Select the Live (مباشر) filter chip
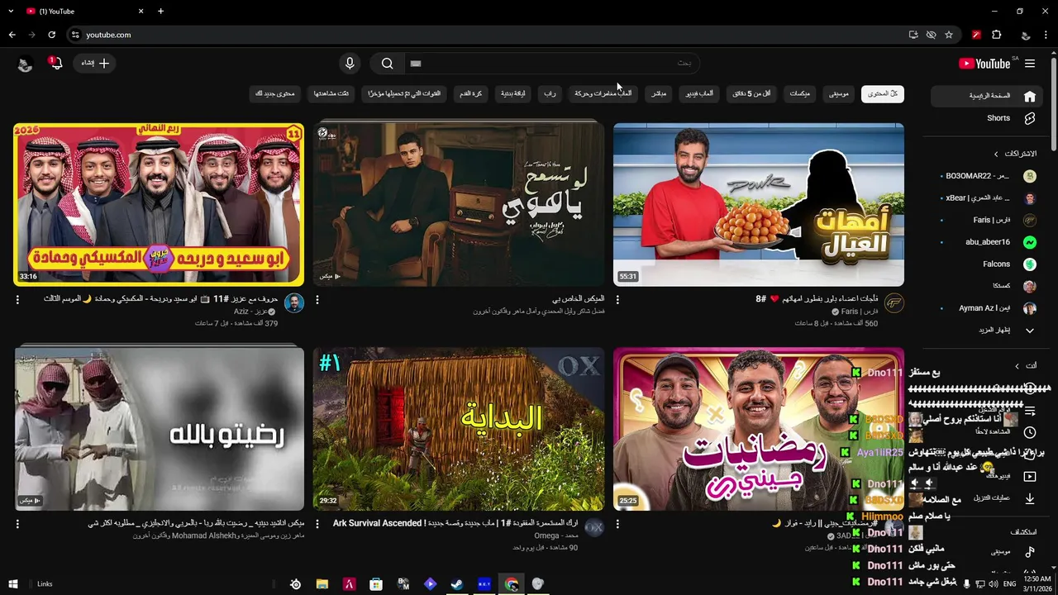 [x=659, y=93]
